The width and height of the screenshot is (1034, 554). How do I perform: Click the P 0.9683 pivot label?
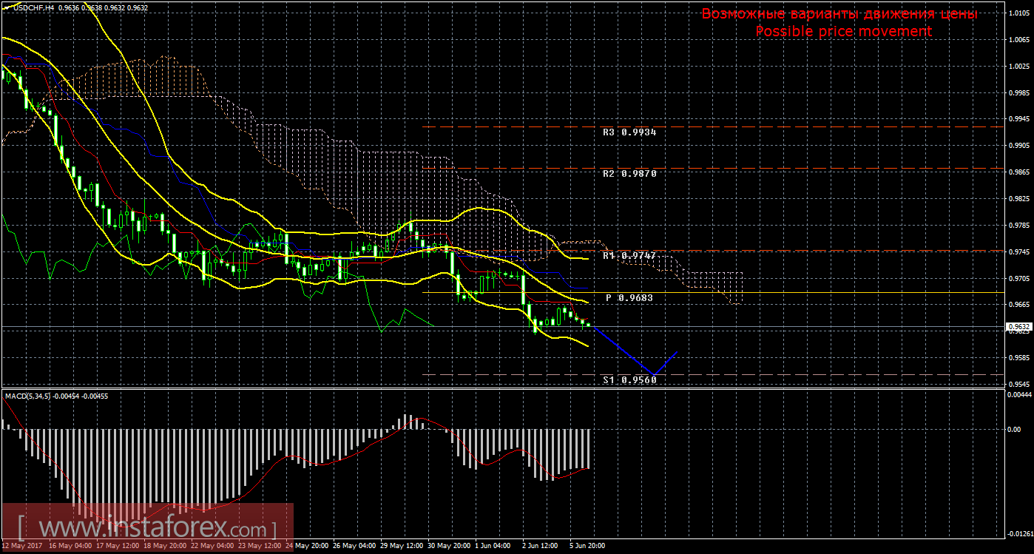pyautogui.click(x=629, y=297)
